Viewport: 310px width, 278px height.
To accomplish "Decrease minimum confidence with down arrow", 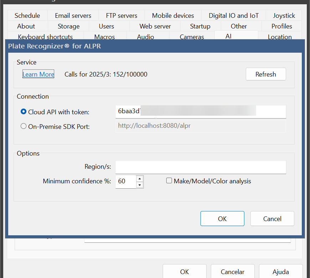I will [139, 185].
